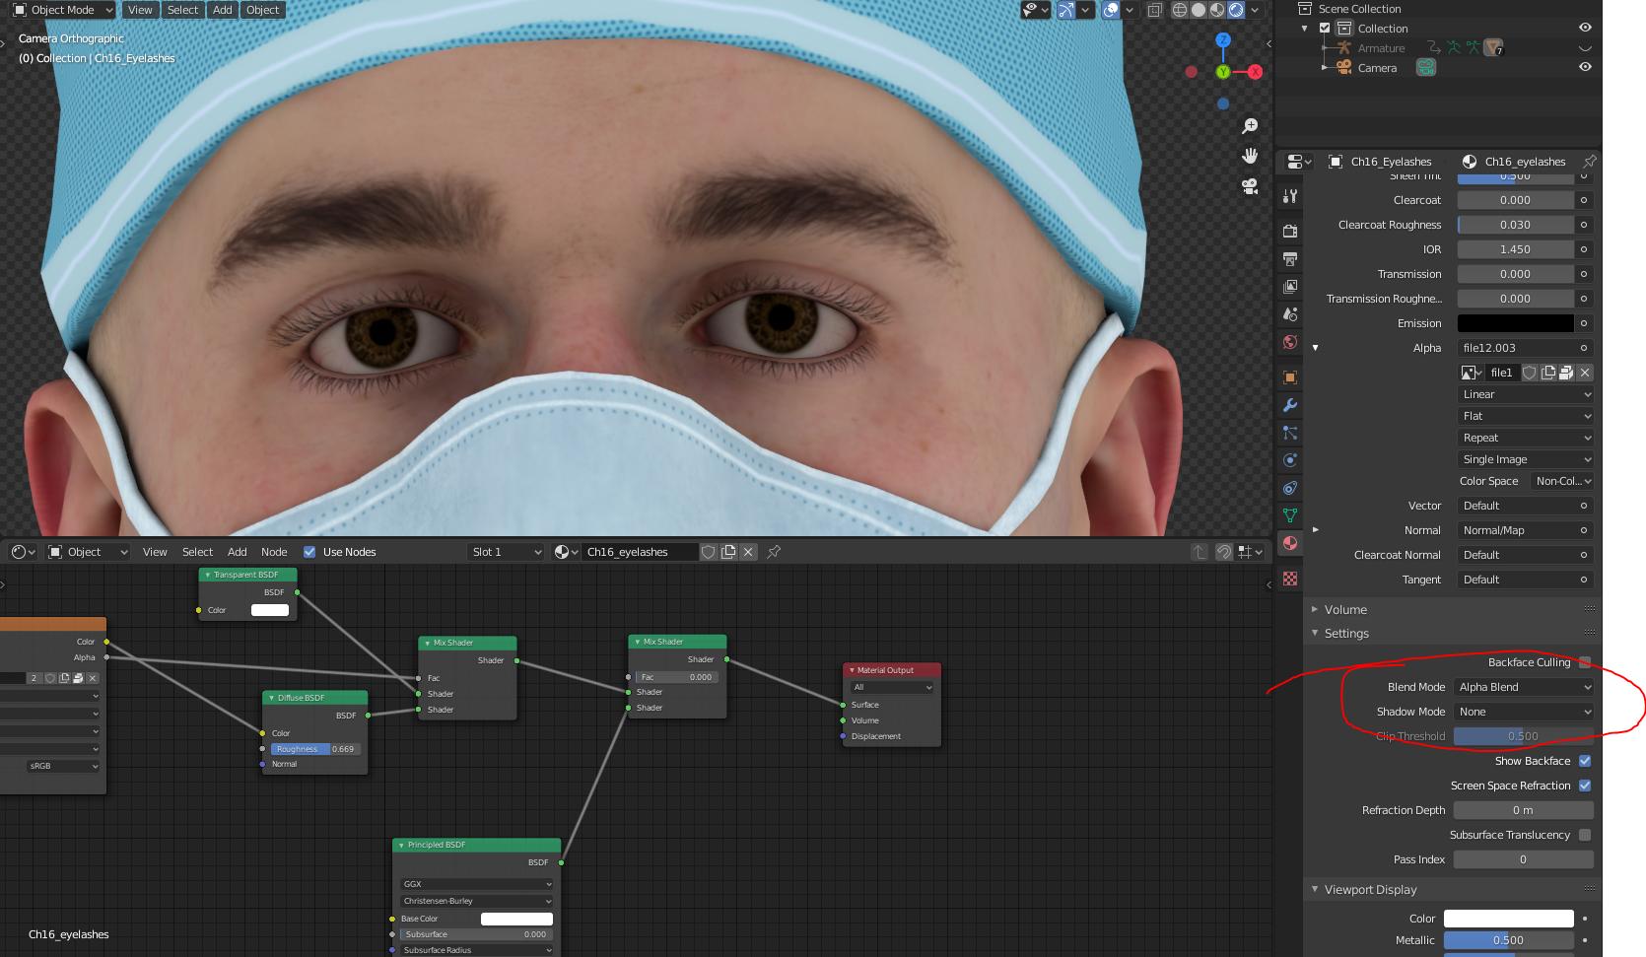The image size is (1646, 957).
Task: Open the Object Data mesh properties tab
Action: (1290, 515)
